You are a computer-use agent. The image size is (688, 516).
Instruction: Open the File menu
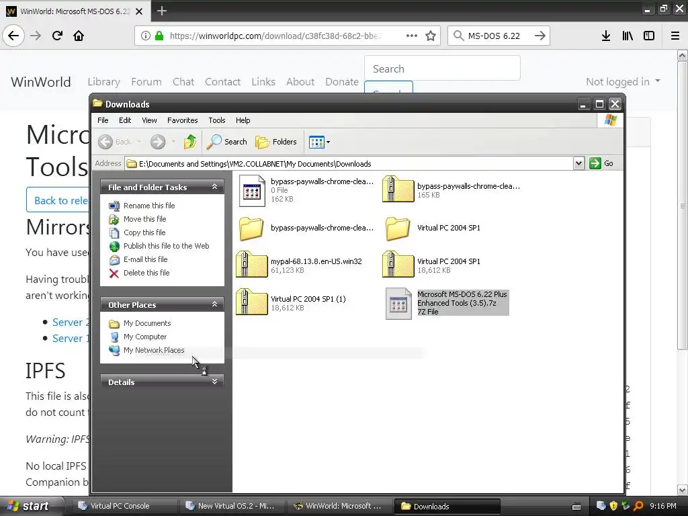(x=103, y=120)
